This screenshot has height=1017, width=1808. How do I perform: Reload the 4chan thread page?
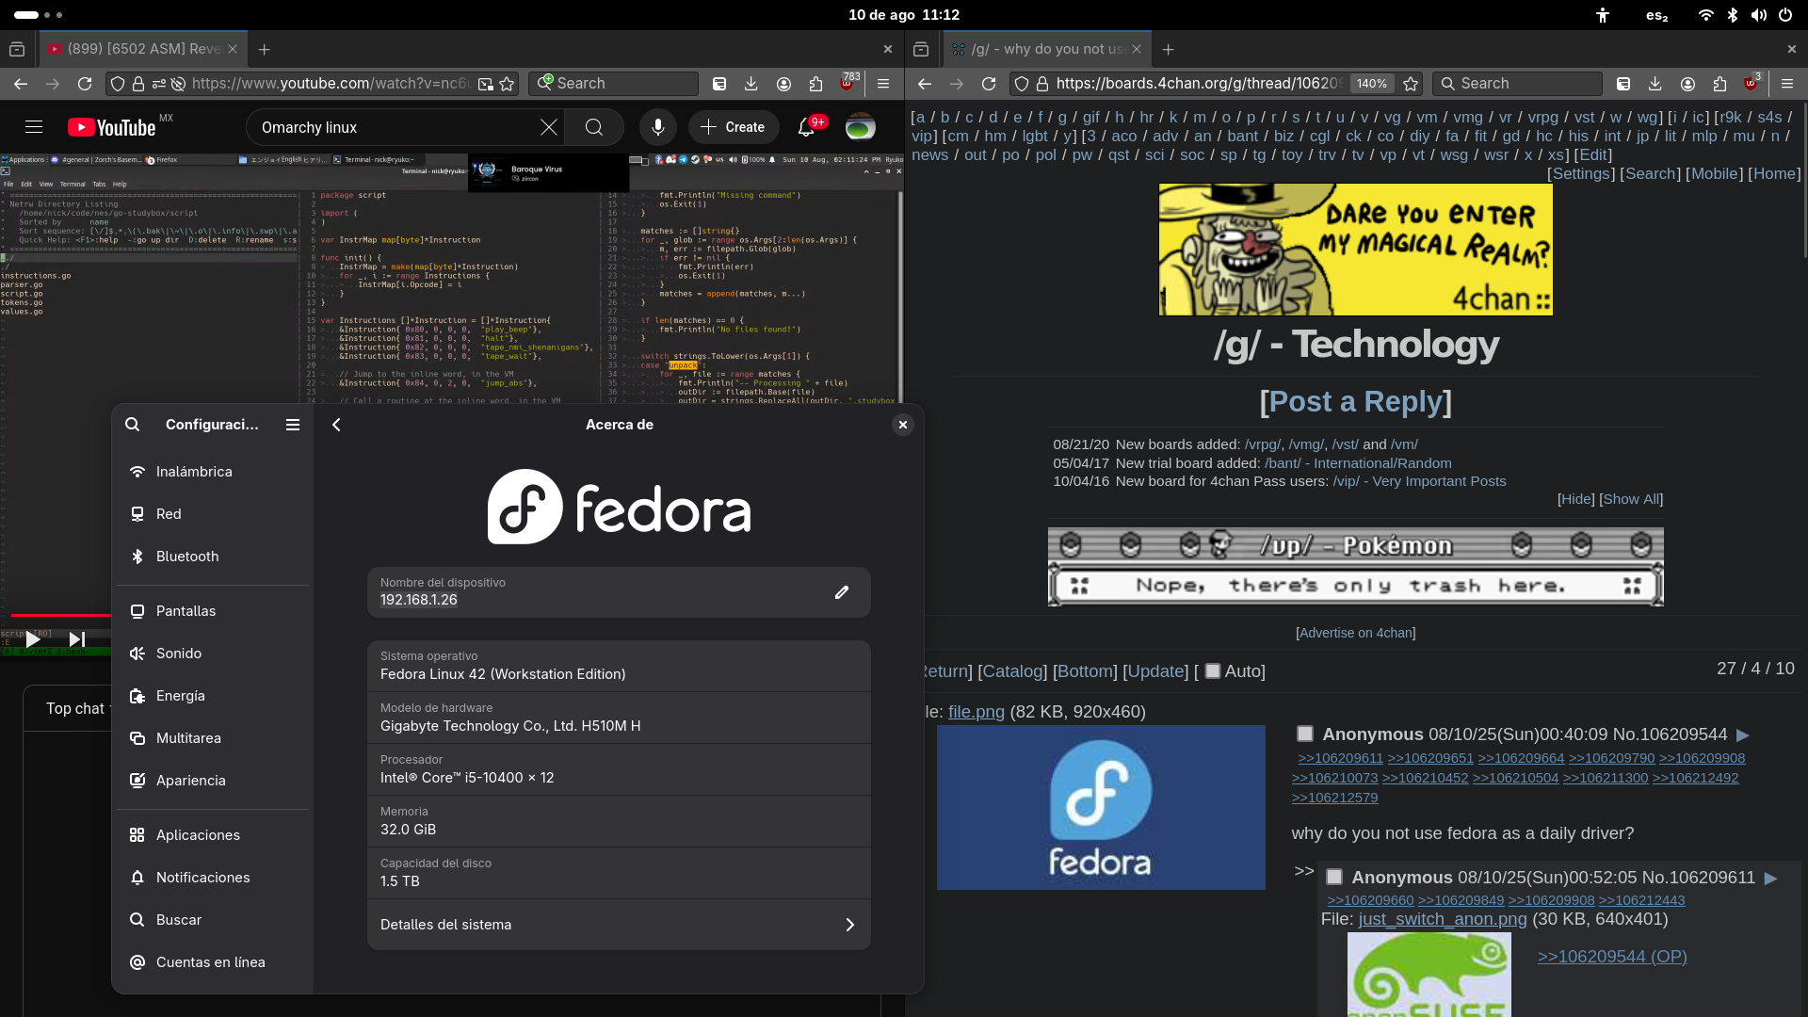989,84
